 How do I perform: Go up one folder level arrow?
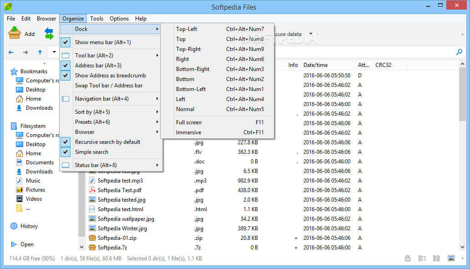click(x=40, y=52)
